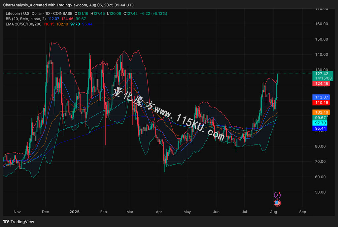Click the low price value L120.08
The width and height of the screenshot is (338, 227).
coord(114,14)
